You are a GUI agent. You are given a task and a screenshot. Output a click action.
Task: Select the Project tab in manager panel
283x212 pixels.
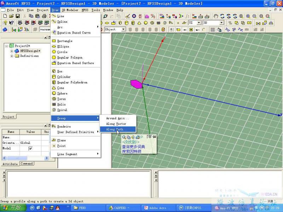click(8, 117)
